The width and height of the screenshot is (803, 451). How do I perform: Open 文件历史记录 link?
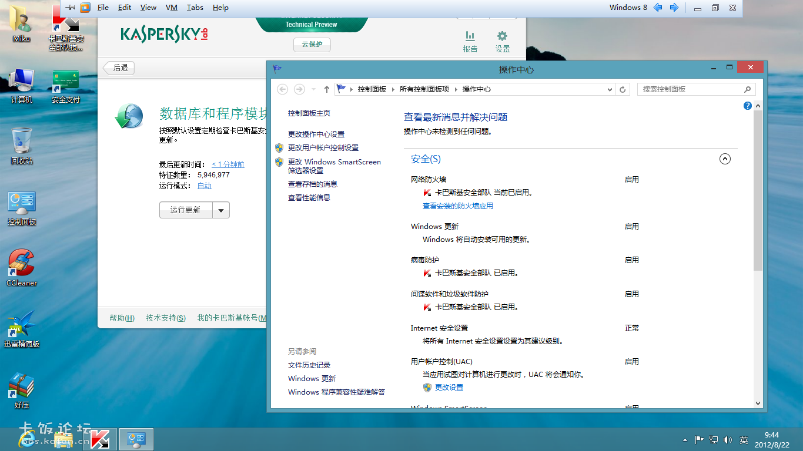coord(309,365)
